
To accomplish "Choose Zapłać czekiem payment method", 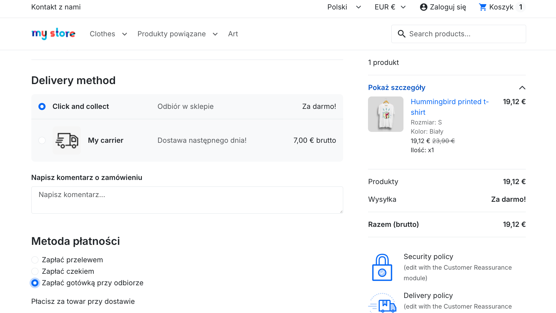I will pyautogui.click(x=35, y=271).
